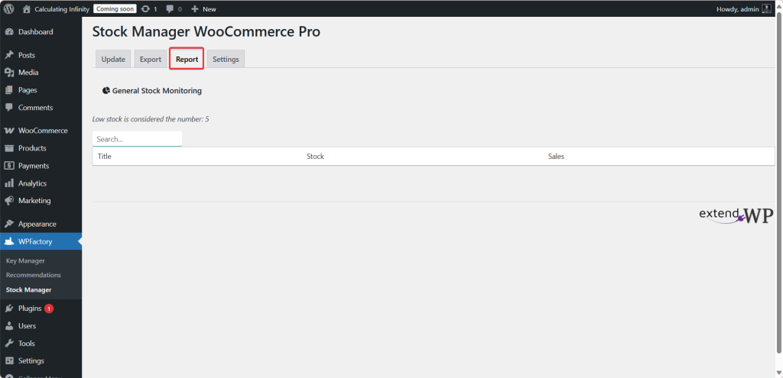This screenshot has width=783, height=378.
Task: Click the WooCommerce logo icon
Action: click(9, 131)
